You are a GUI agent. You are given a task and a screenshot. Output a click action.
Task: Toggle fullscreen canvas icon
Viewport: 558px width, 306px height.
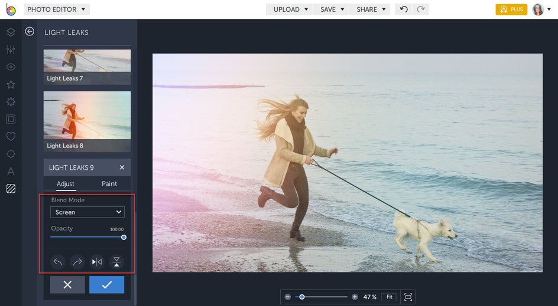point(408,297)
